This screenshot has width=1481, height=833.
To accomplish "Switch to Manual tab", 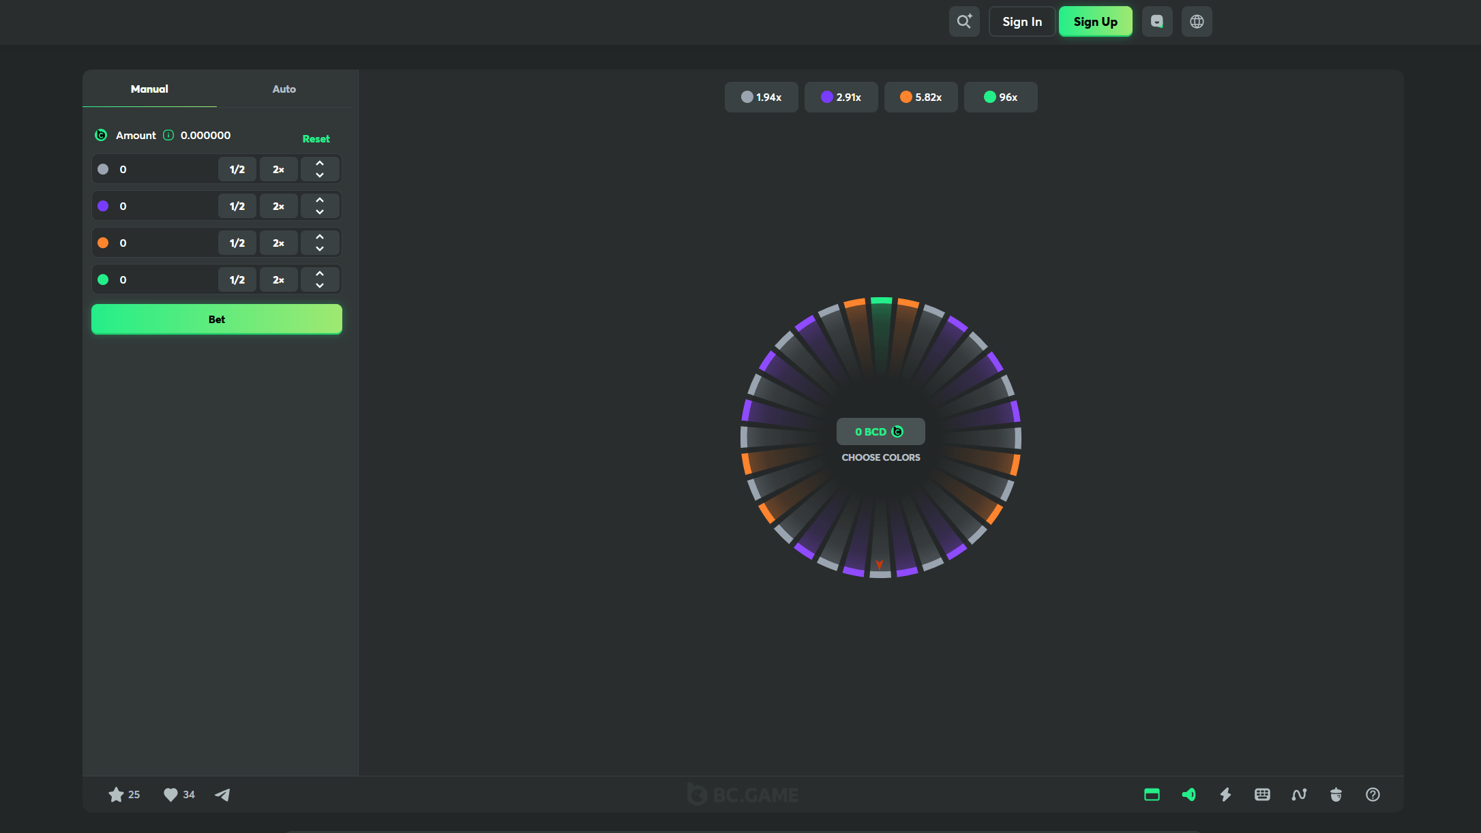I will tap(149, 89).
